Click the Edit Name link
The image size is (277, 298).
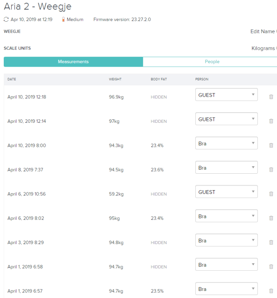click(x=262, y=31)
